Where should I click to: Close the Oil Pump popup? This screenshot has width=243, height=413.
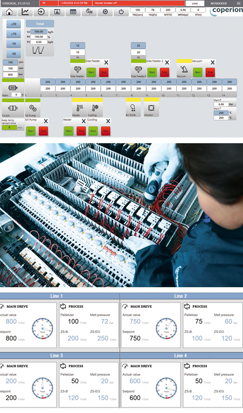click(x=46, y=121)
